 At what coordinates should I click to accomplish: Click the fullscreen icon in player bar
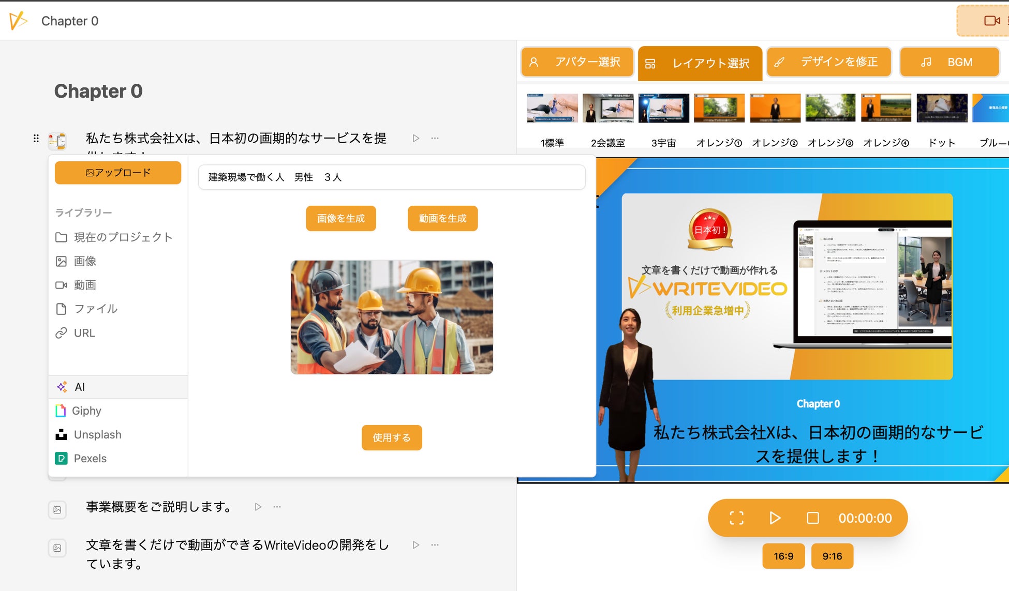click(x=736, y=518)
